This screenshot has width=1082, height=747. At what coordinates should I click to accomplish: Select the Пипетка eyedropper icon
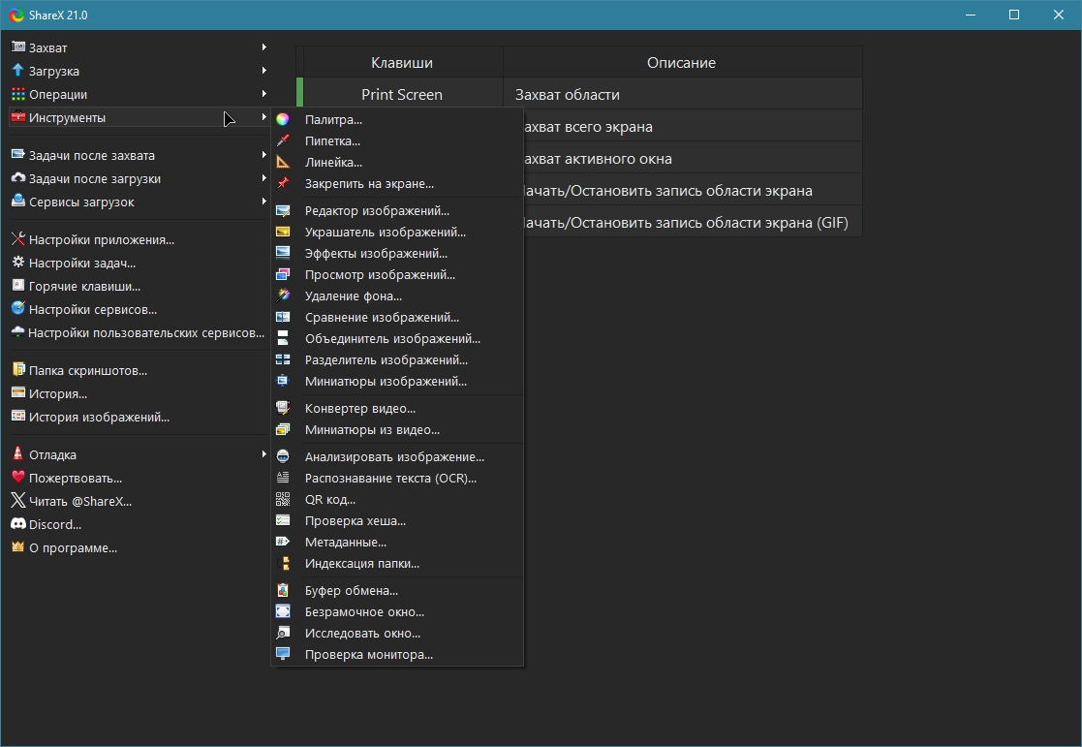pyautogui.click(x=283, y=140)
